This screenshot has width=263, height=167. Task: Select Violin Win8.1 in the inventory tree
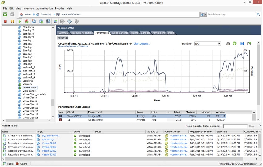[x=29, y=91]
